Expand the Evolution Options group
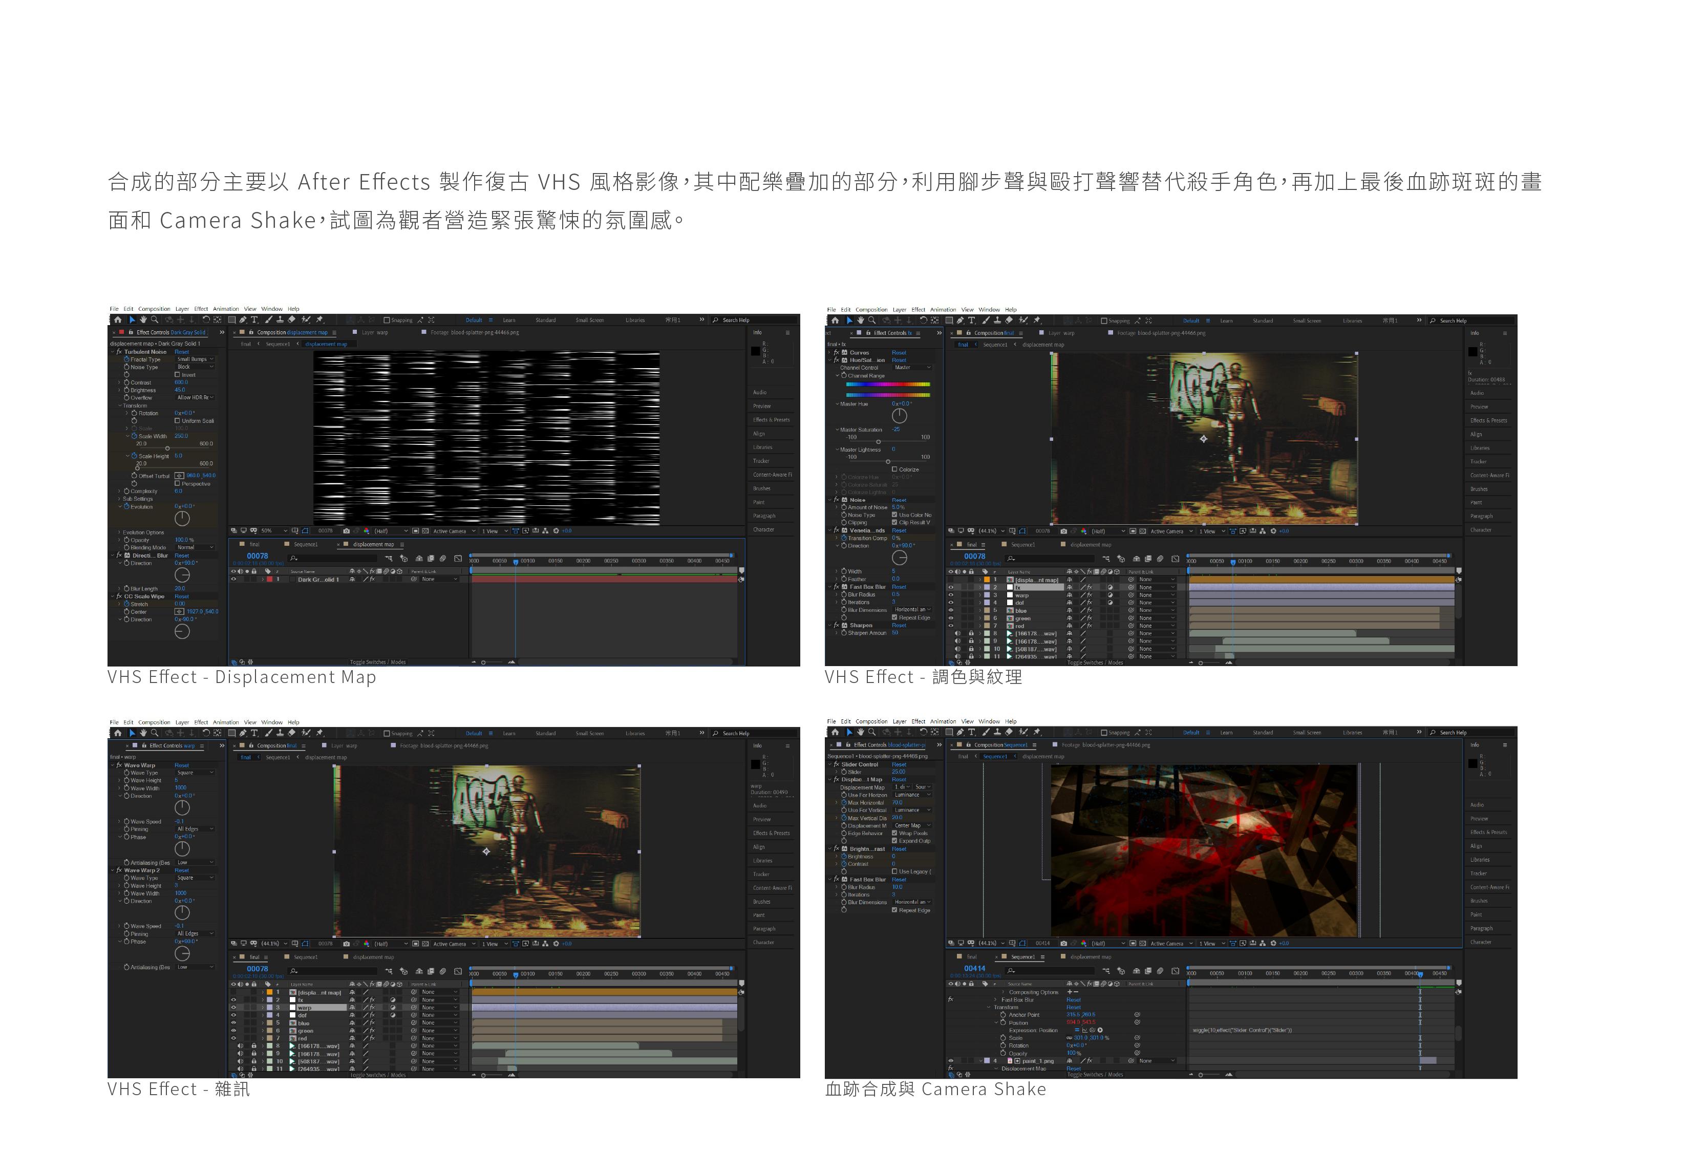Viewport: 1707px width, 1174px height. tap(119, 532)
